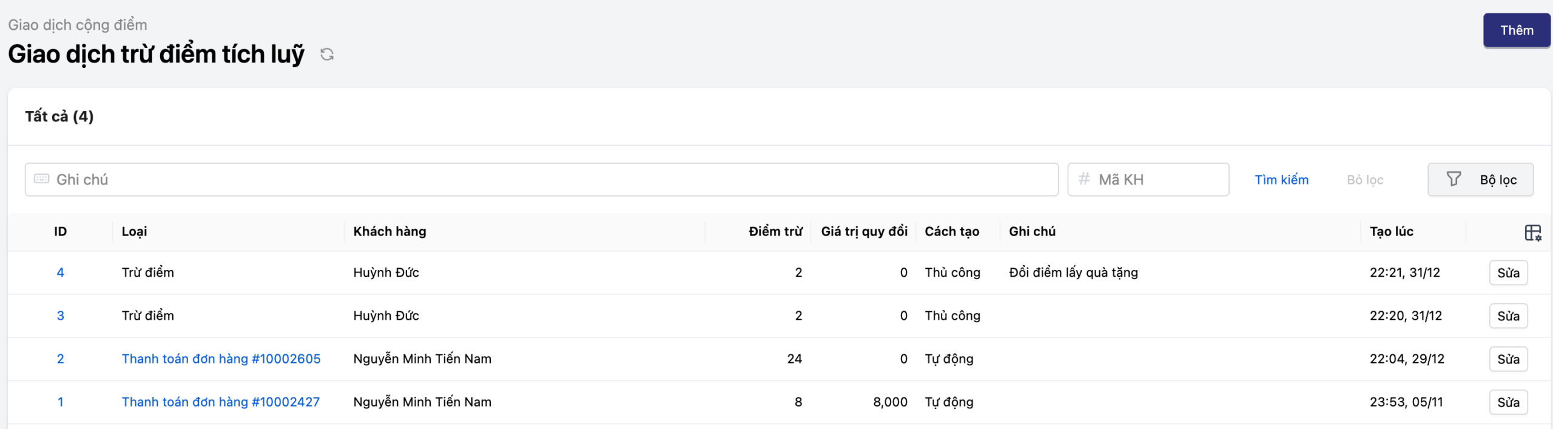Viewport: 1553px width, 429px height.
Task: Select the Tất cả (4) tab
Action: click(59, 117)
